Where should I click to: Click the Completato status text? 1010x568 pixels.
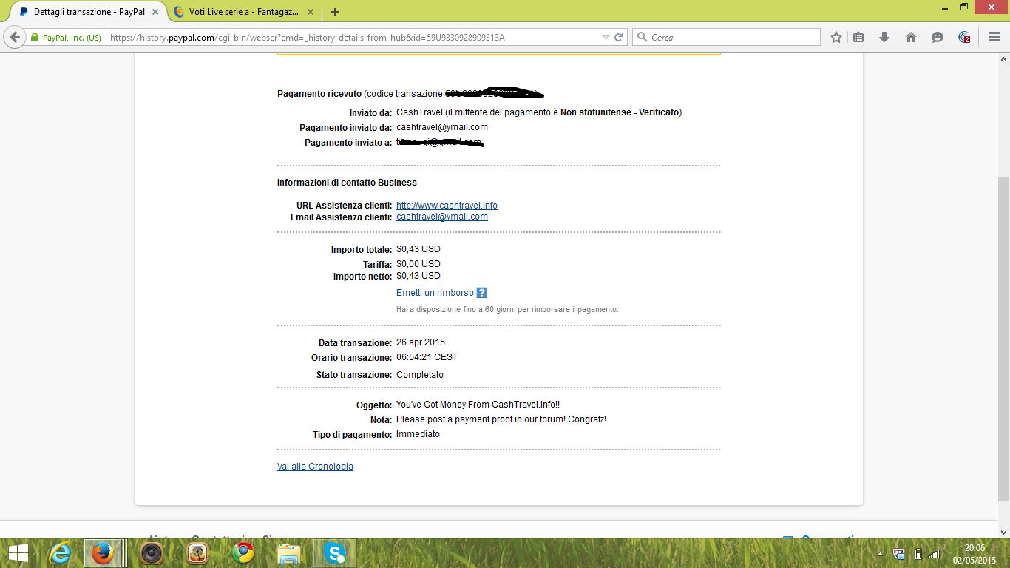point(420,375)
